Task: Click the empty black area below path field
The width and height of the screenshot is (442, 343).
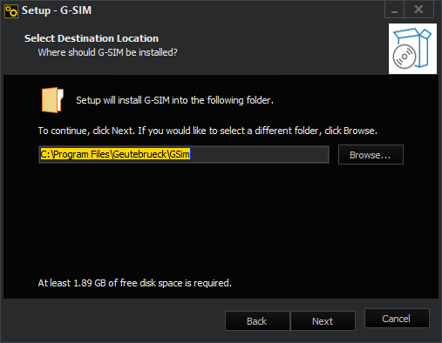Action: coord(221,220)
